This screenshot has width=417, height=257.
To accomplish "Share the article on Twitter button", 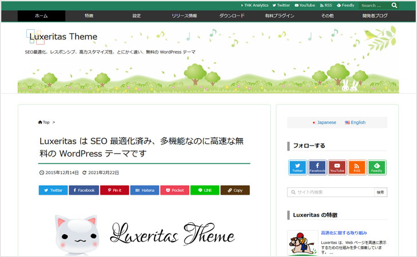I will pos(53,190).
